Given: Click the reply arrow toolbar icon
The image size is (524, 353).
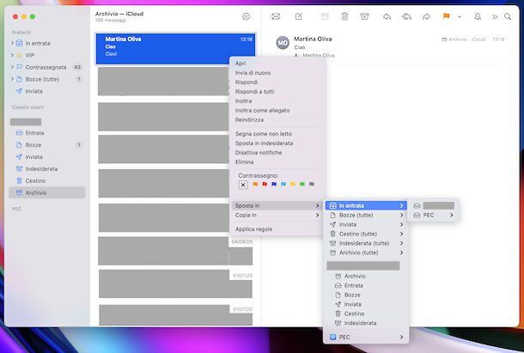Looking at the screenshot, I should [387, 16].
